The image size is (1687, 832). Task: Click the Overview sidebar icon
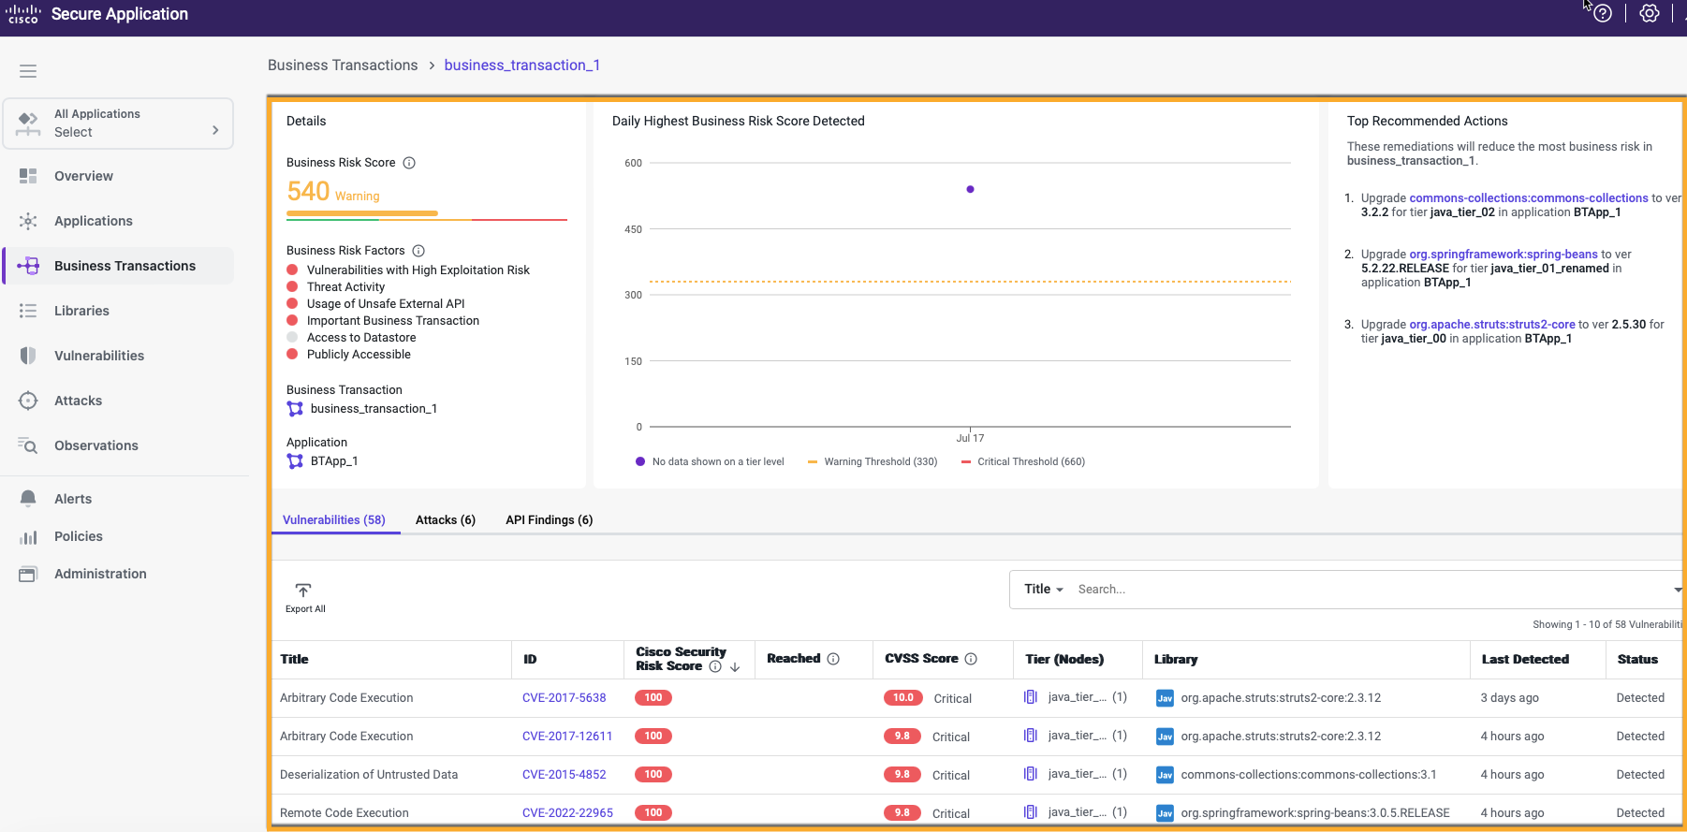[28, 176]
